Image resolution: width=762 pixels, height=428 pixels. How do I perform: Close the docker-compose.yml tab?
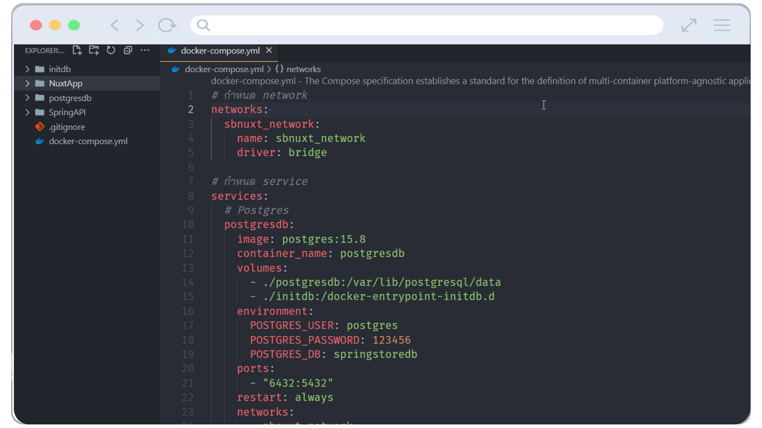click(269, 50)
